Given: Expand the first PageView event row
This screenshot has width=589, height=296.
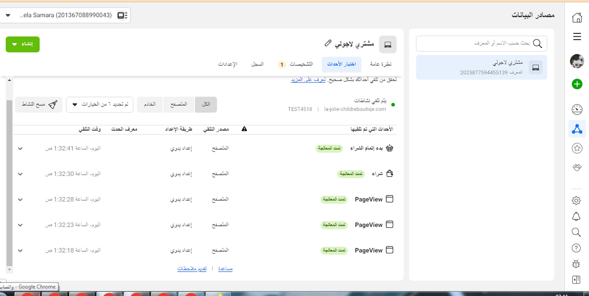Looking at the screenshot, I should click(20, 199).
